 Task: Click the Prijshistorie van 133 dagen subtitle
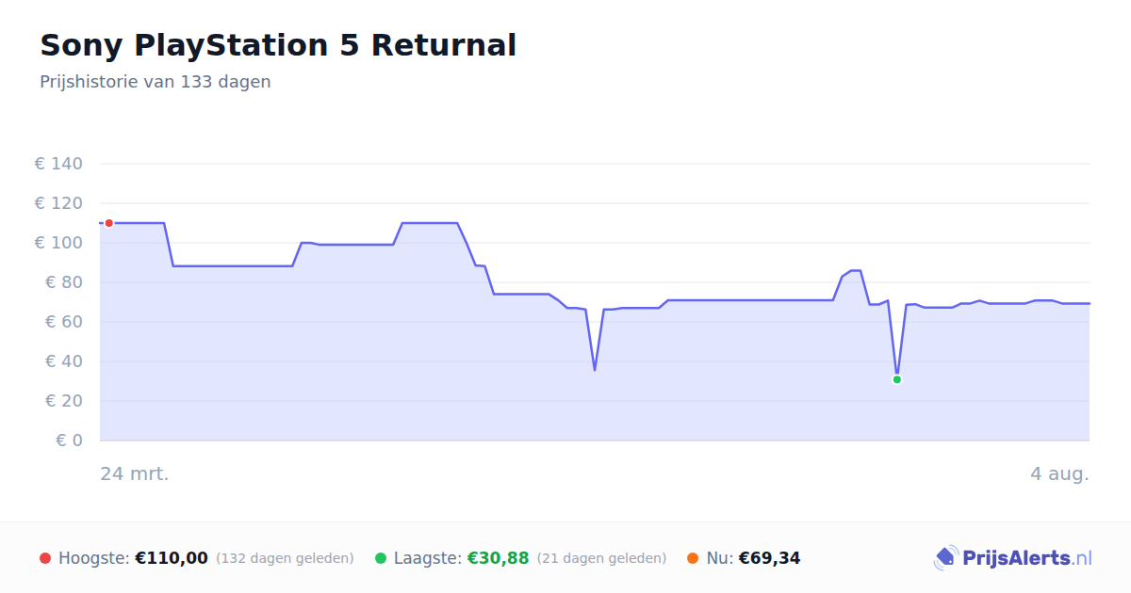156,82
